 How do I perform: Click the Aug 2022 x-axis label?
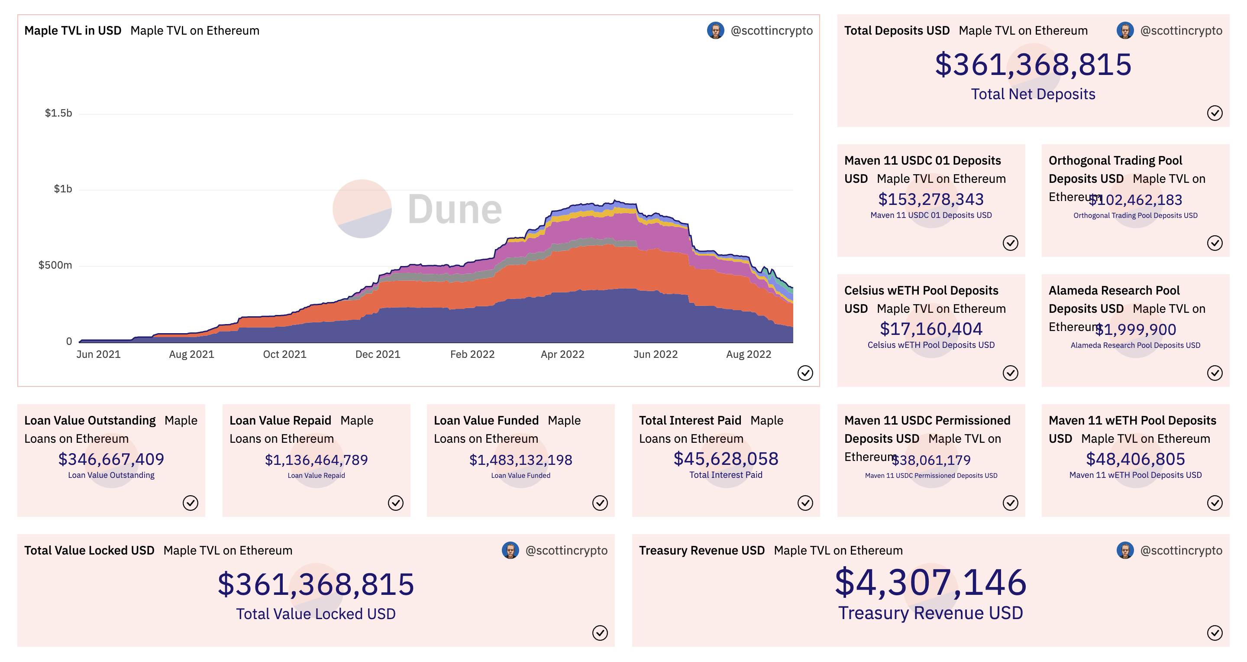click(748, 354)
